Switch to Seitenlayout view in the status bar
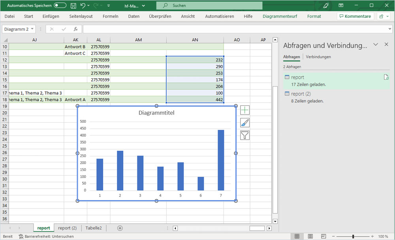 pos(310,236)
